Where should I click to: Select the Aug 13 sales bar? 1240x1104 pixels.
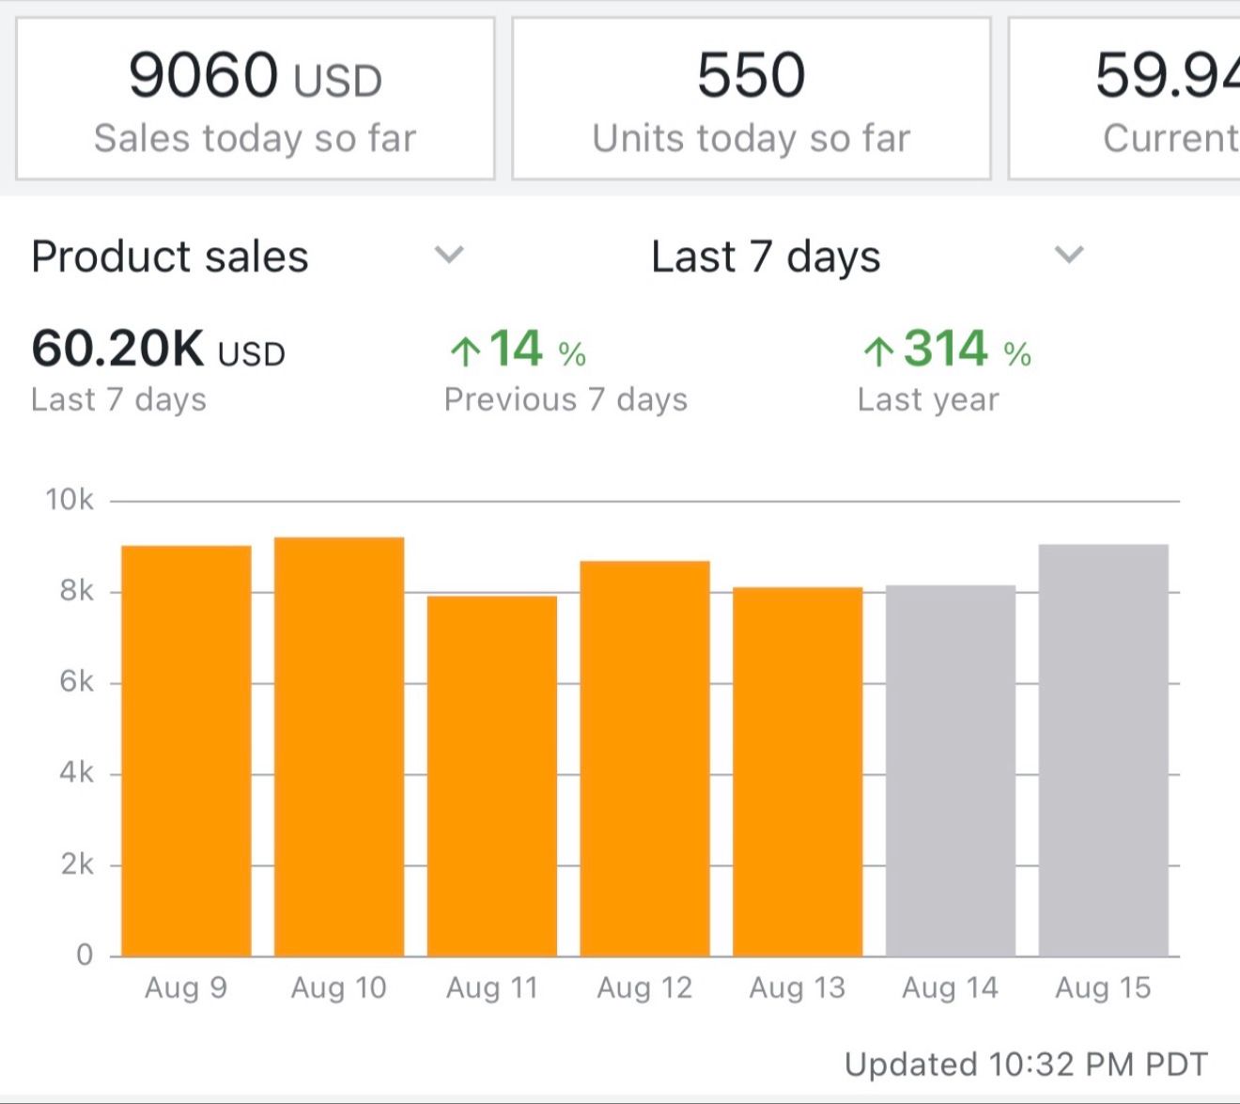point(798,772)
